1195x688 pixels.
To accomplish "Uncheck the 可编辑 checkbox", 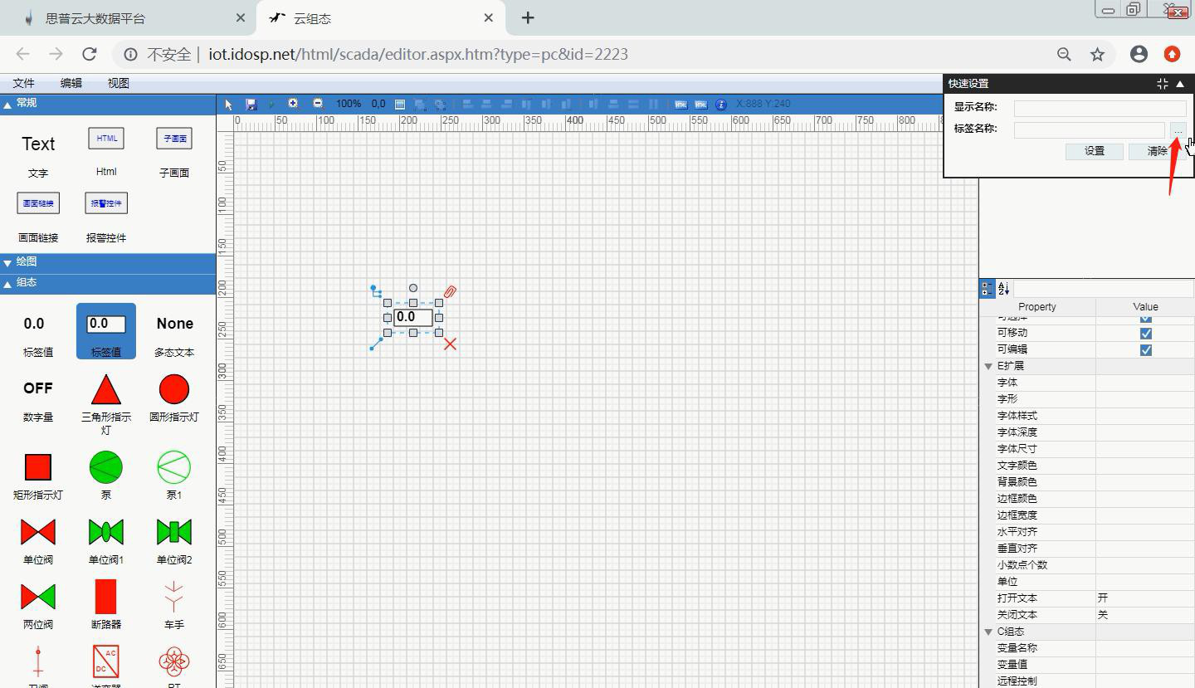I will pos(1145,349).
